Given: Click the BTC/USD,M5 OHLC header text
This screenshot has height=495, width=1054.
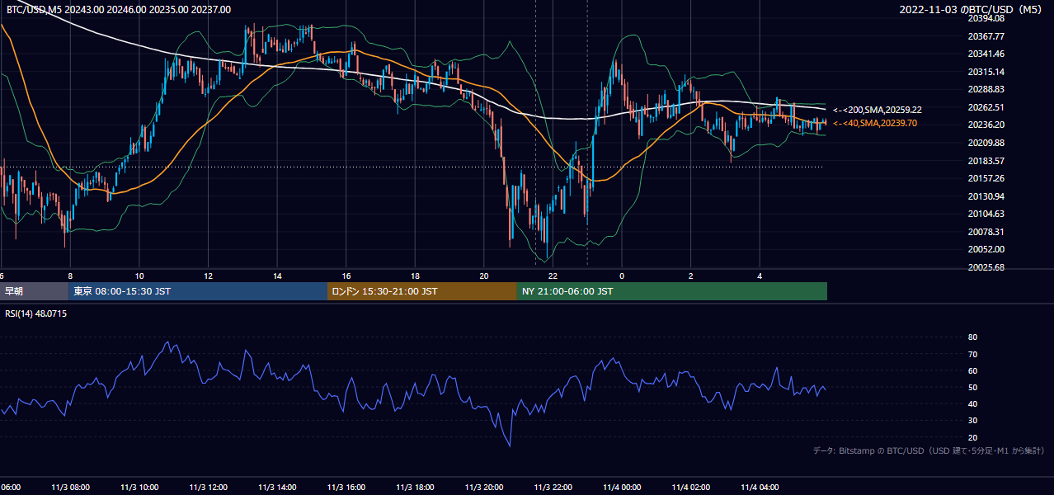Looking at the screenshot, I should (x=119, y=9).
